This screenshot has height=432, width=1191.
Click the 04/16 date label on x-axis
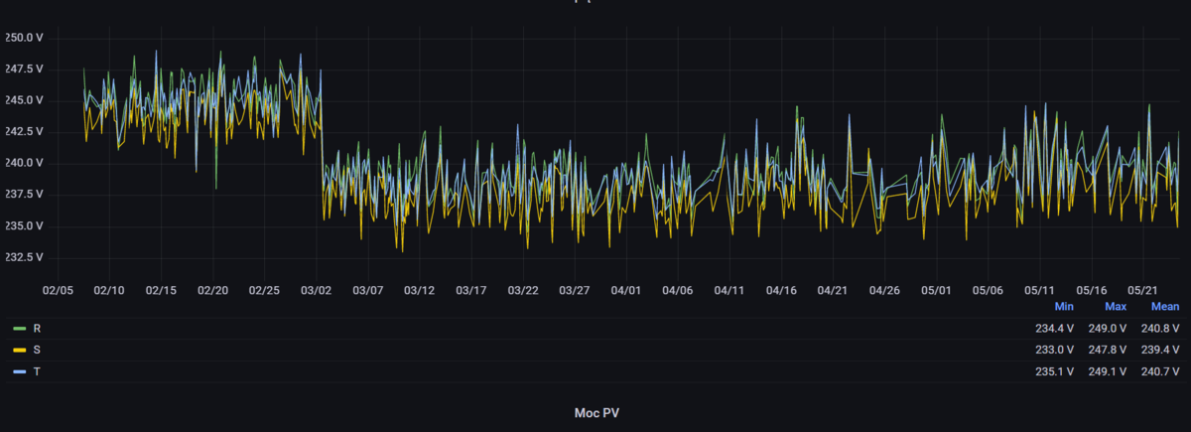pos(782,291)
